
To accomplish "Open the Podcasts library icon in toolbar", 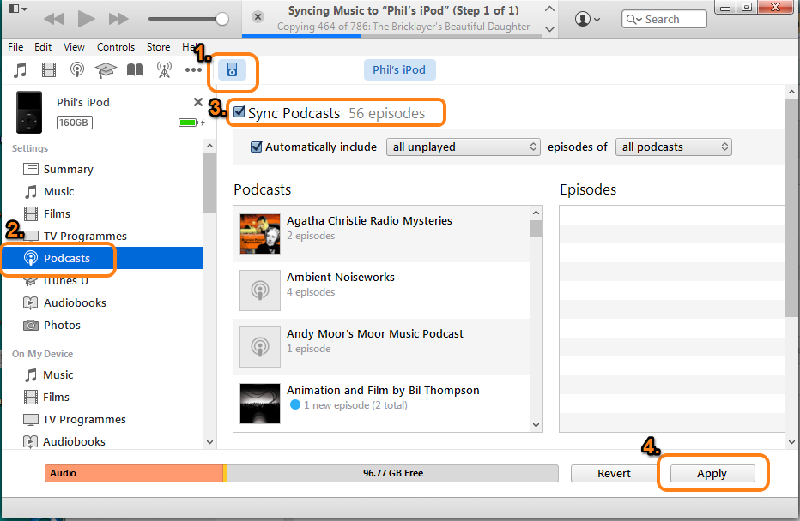I will tap(77, 69).
